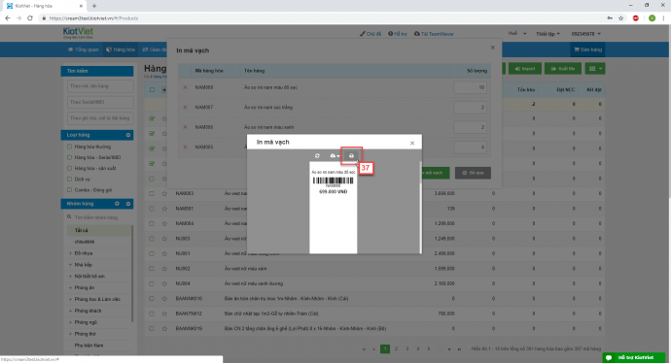Expand the Nhà bếp group
Viewport: 671px width, 363px height.
coord(70,265)
